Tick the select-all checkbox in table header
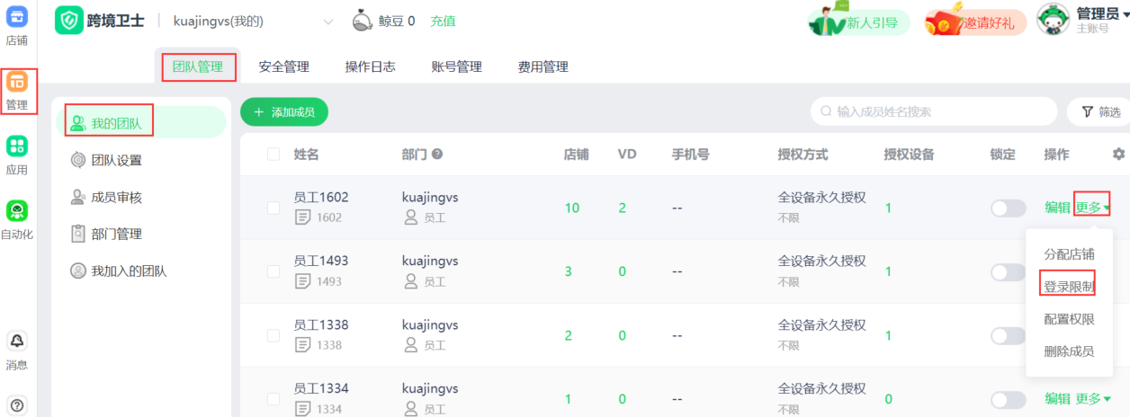The image size is (1130, 417). [274, 155]
